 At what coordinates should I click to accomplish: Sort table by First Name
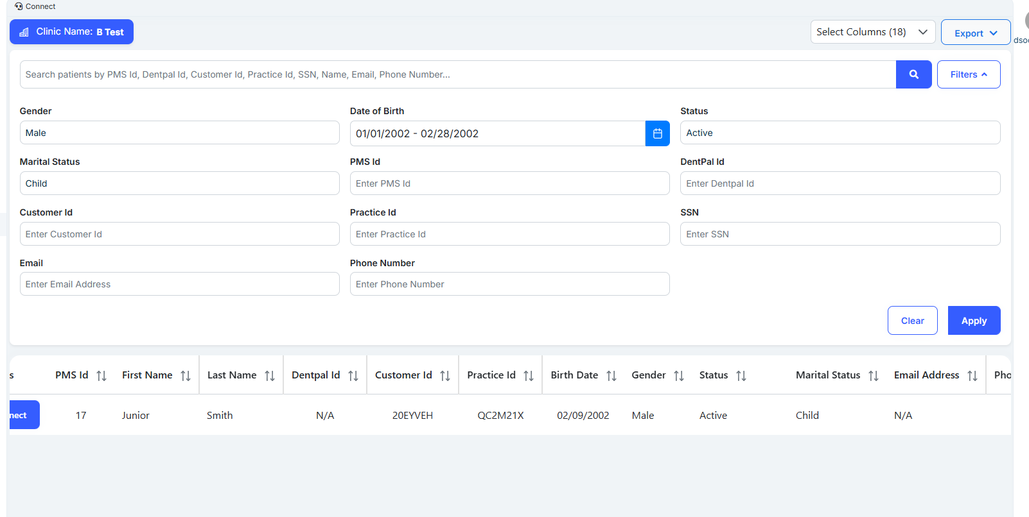point(186,376)
